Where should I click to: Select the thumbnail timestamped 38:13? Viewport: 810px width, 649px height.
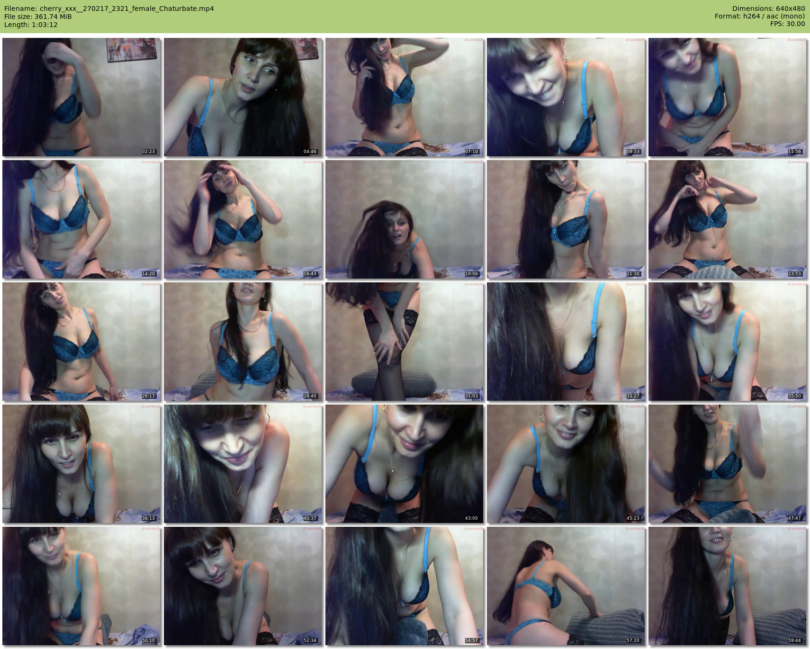81,464
